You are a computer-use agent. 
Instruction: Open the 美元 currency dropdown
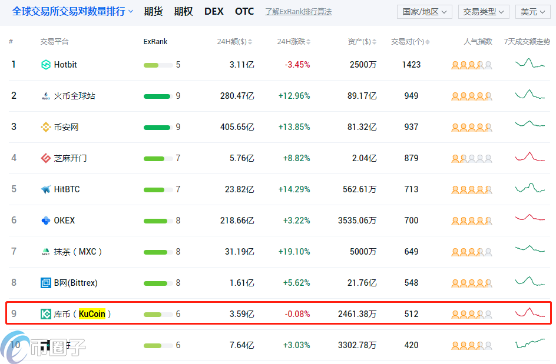533,12
